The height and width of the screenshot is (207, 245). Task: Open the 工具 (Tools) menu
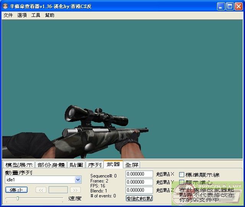click(x=36, y=15)
